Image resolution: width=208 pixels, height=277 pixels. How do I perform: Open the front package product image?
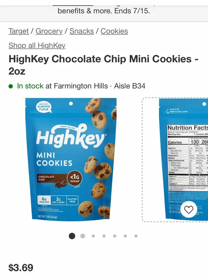[x=71, y=159]
